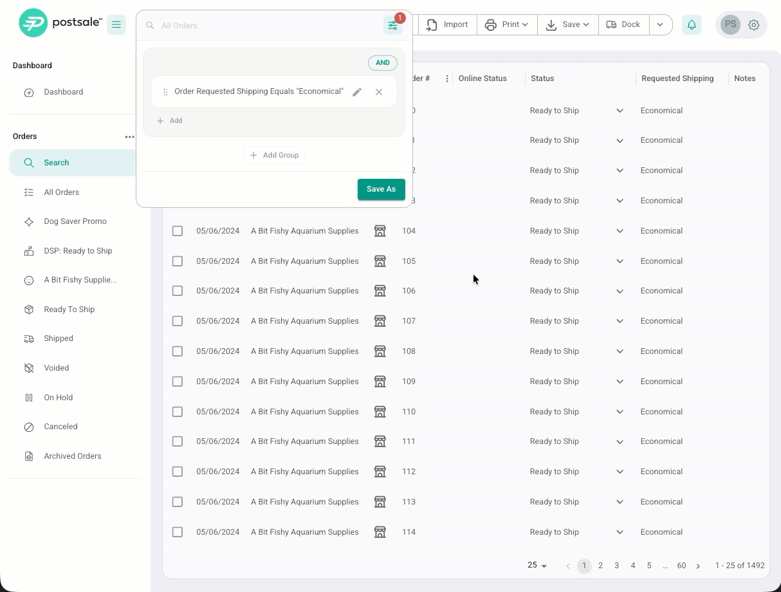Expand status dropdown for order 113
Screen dimensions: 781x592
click(x=620, y=502)
